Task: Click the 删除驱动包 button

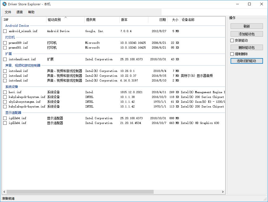Action: [x=247, y=47]
